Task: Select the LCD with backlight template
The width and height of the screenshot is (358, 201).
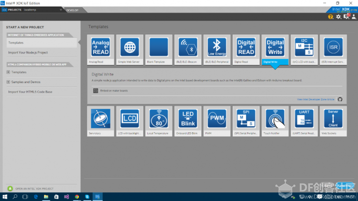Action: [130, 121]
